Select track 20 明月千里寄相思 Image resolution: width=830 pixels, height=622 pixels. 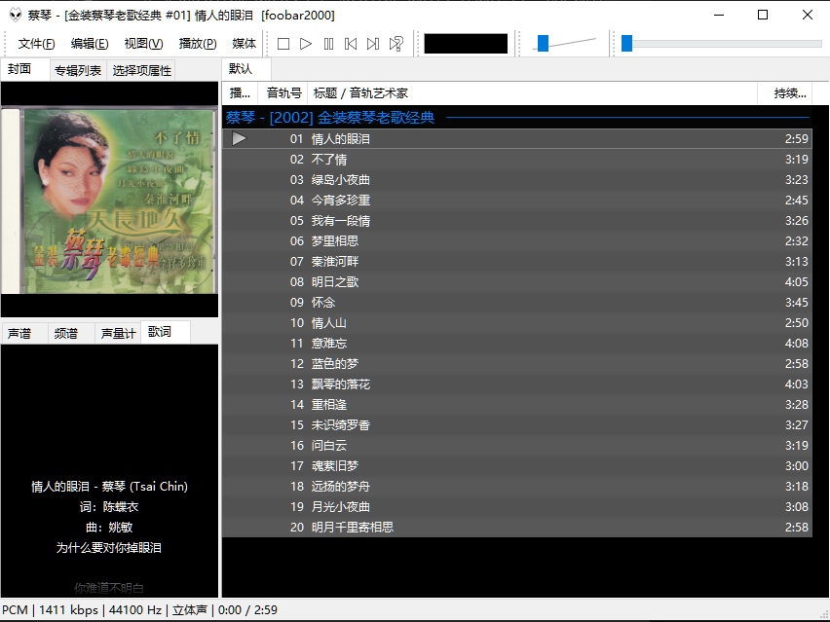pyautogui.click(x=517, y=528)
